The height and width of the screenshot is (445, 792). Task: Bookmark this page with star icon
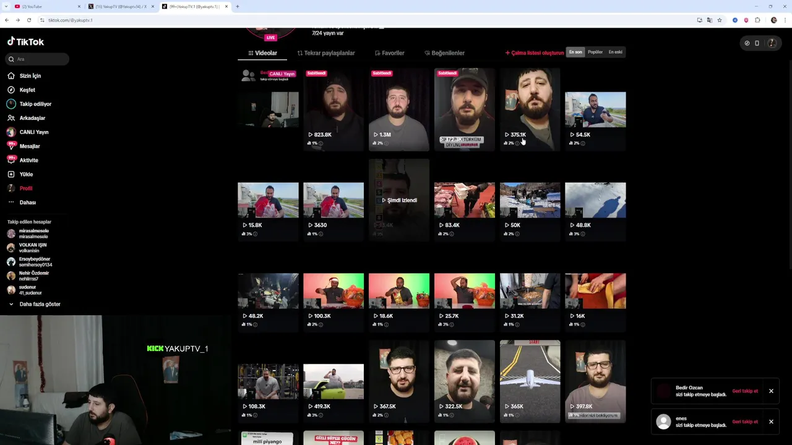click(719, 20)
